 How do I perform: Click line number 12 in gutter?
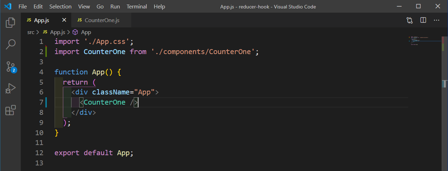coord(39,153)
